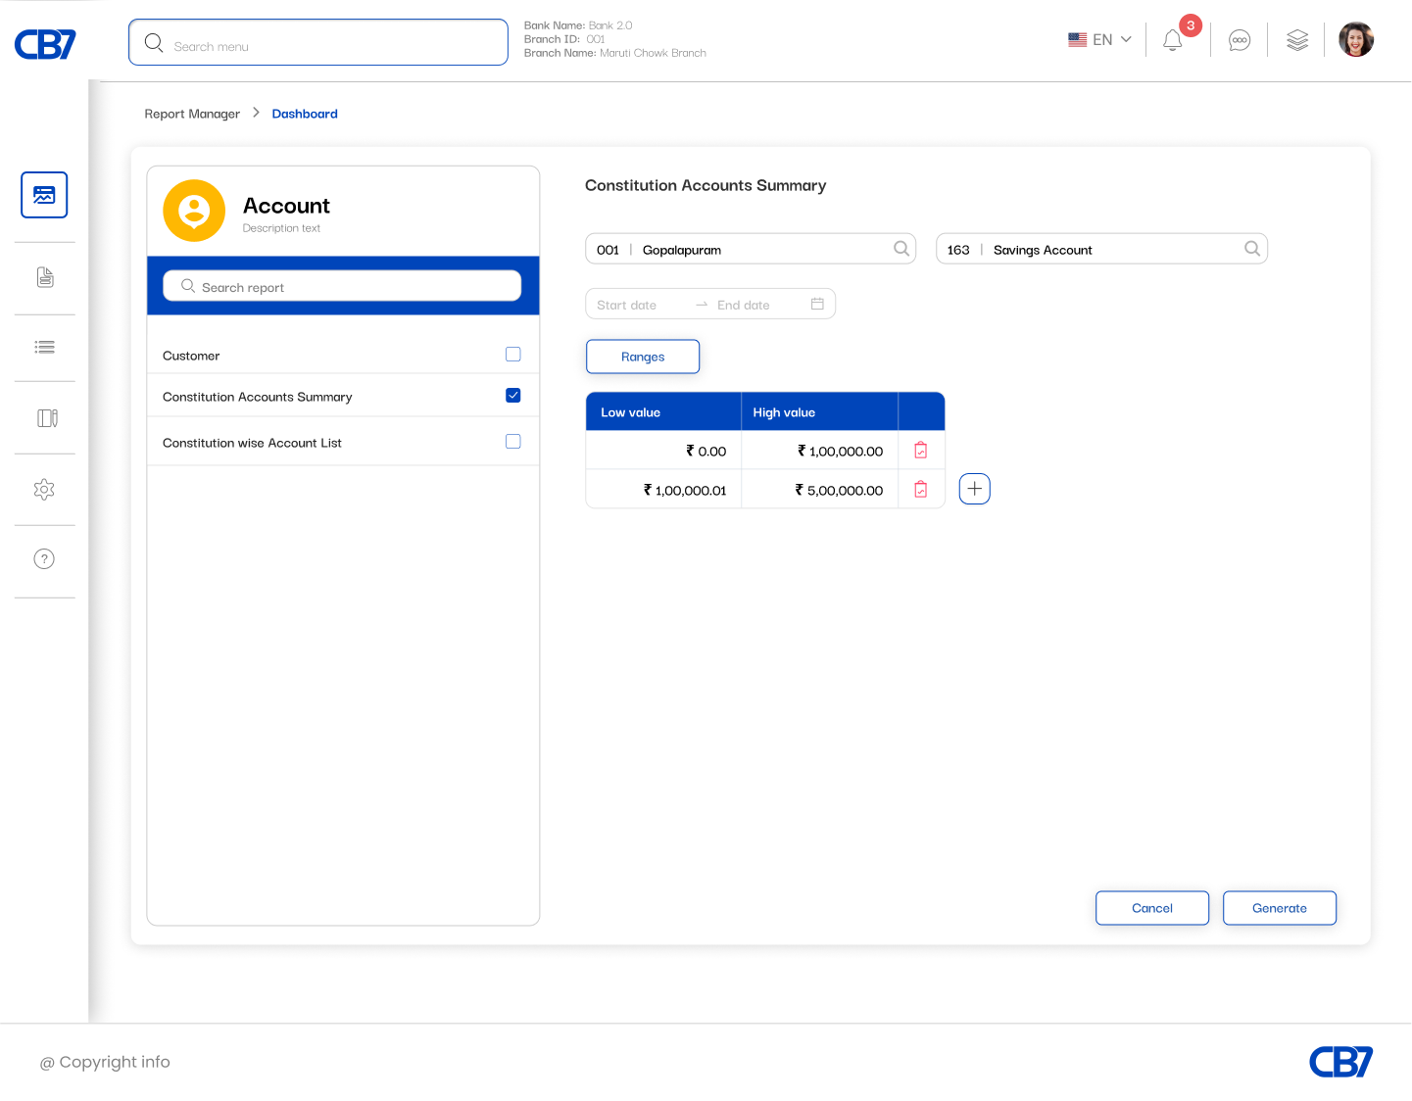
Task: Delete the range row ending 1,00,000.00
Action: click(921, 451)
